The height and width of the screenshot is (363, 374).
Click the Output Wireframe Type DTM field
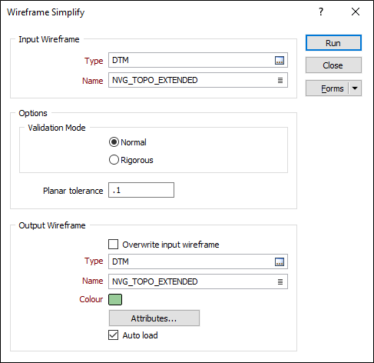pyautogui.click(x=198, y=261)
